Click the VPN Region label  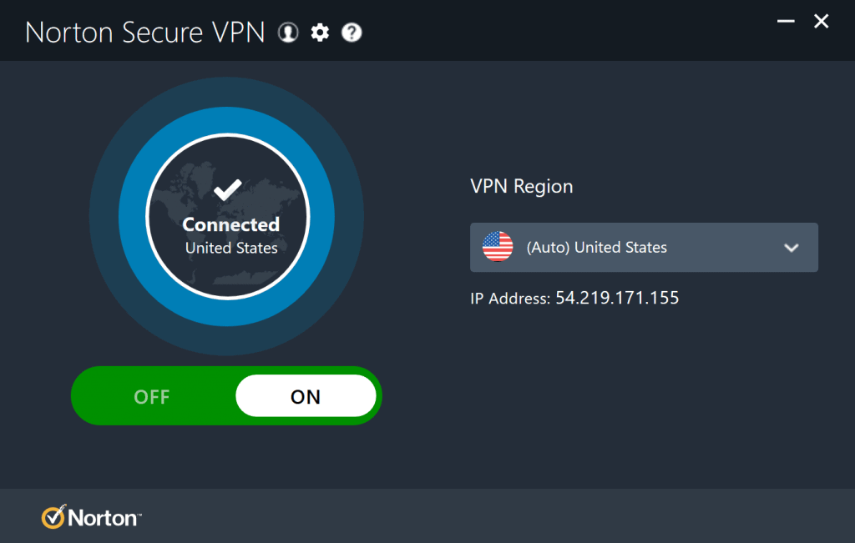tap(522, 186)
